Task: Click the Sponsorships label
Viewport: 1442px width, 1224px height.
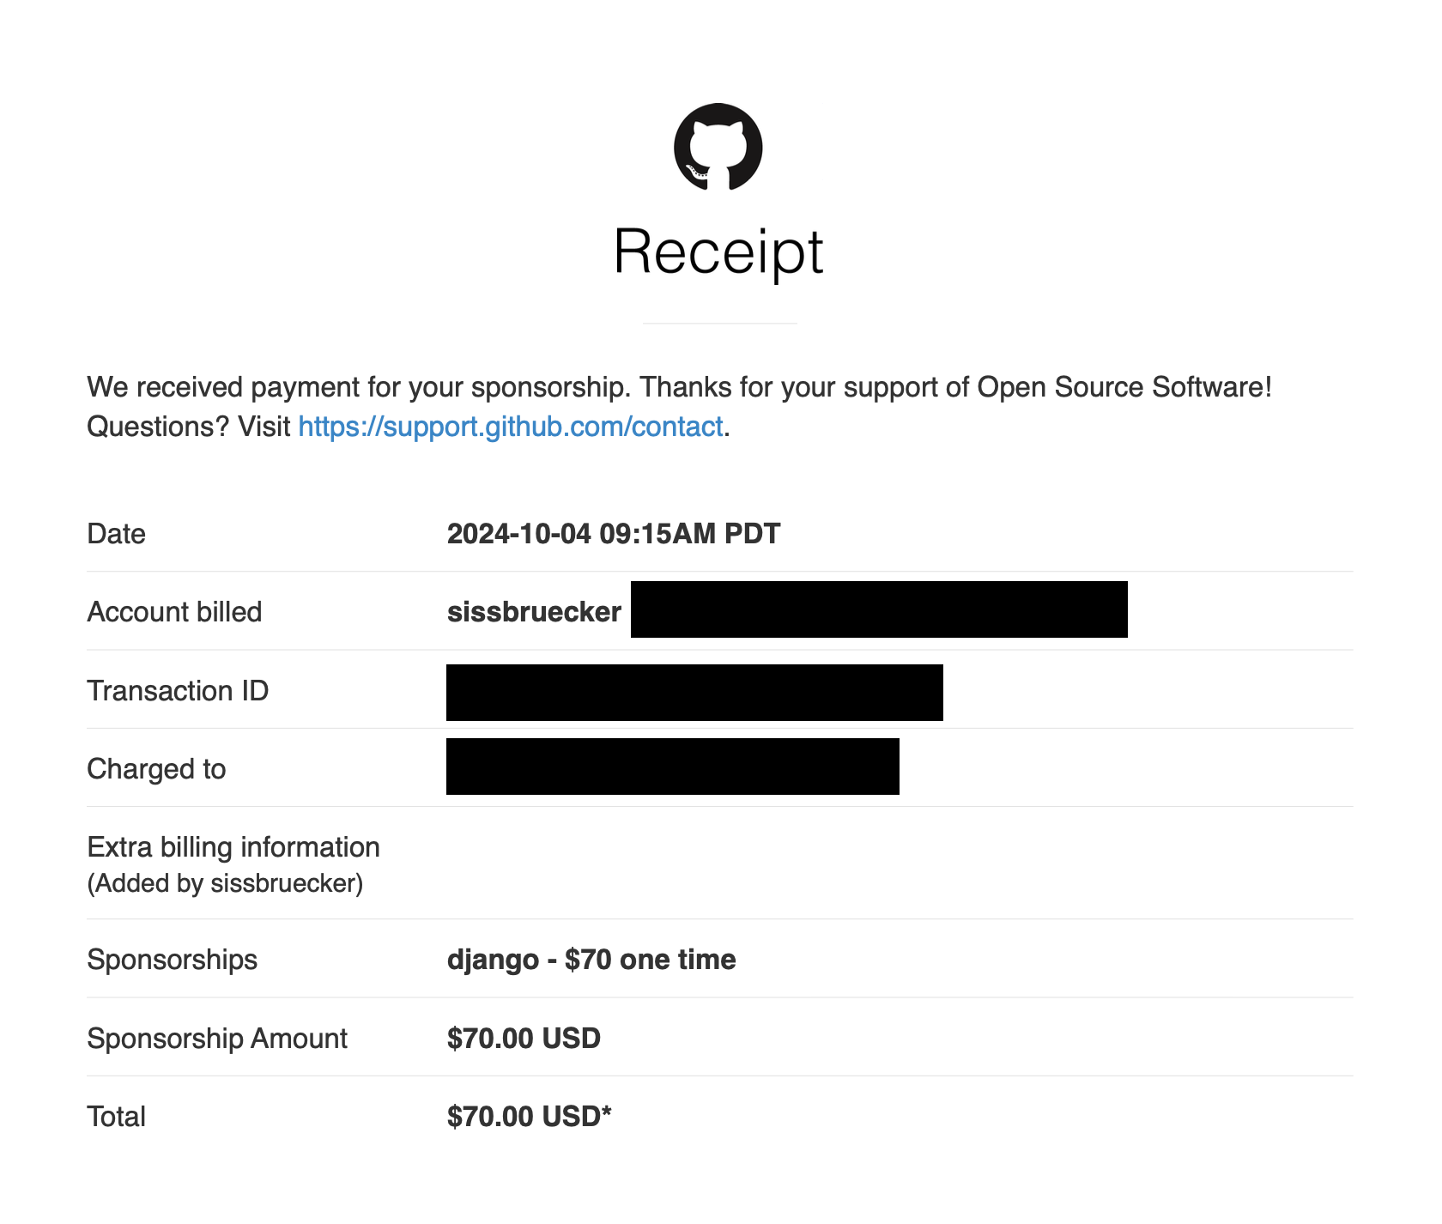Action: click(173, 960)
